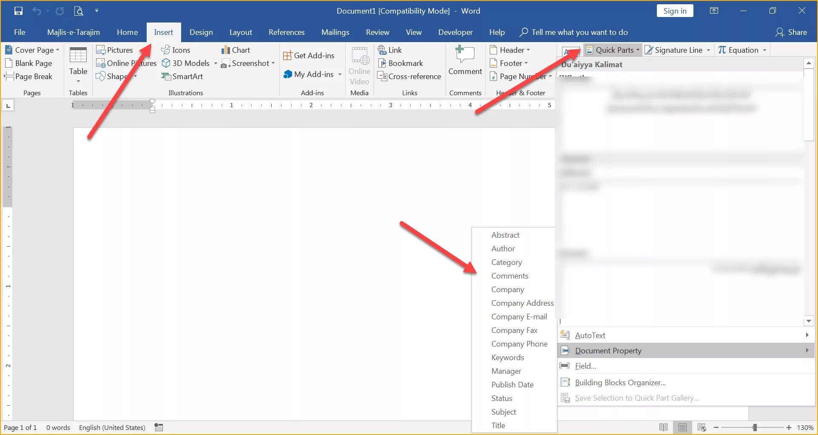Switch to Print Layout view
Image resolution: width=818 pixels, height=435 pixels.
682,427
